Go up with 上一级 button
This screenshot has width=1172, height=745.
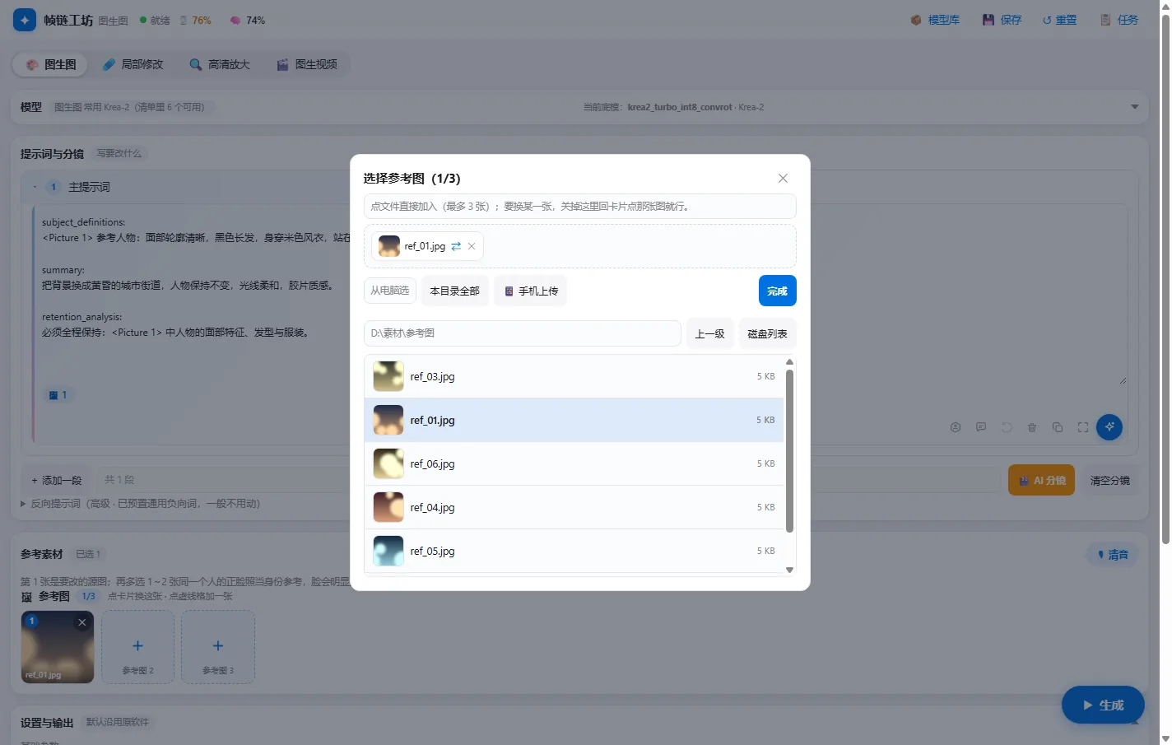coord(709,333)
